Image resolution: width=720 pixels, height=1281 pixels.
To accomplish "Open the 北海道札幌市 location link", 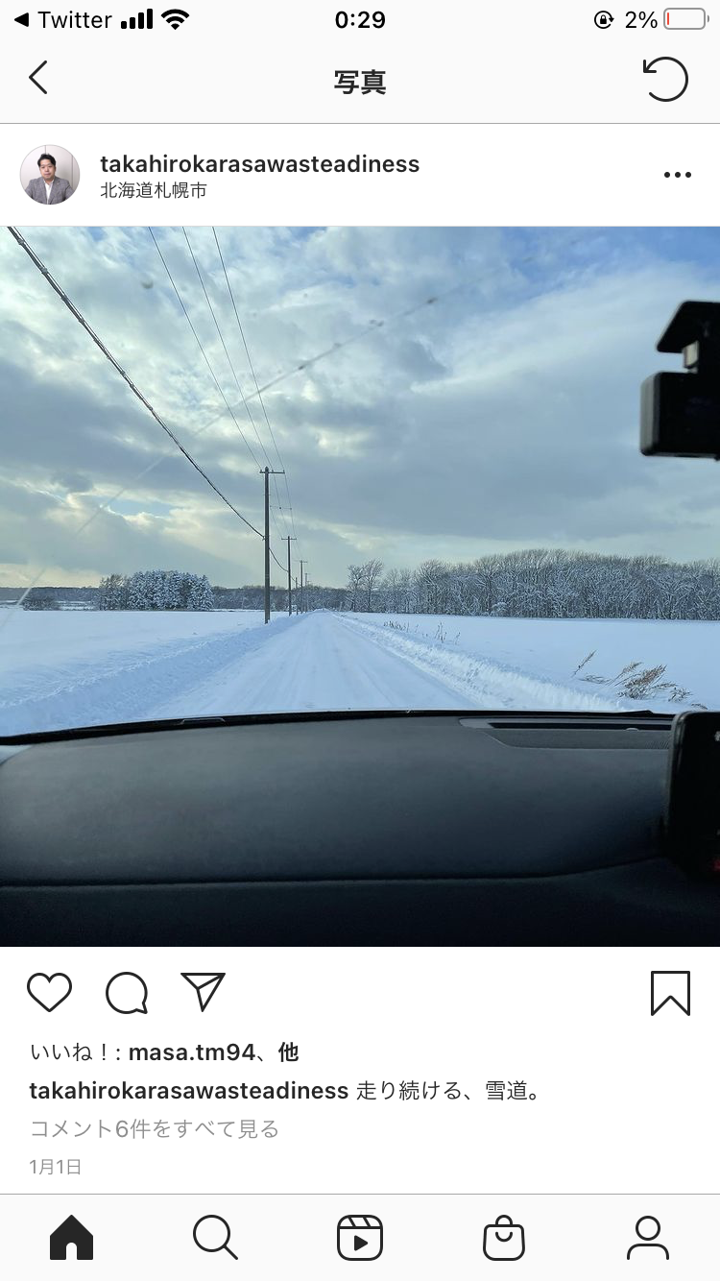I will tap(154, 190).
